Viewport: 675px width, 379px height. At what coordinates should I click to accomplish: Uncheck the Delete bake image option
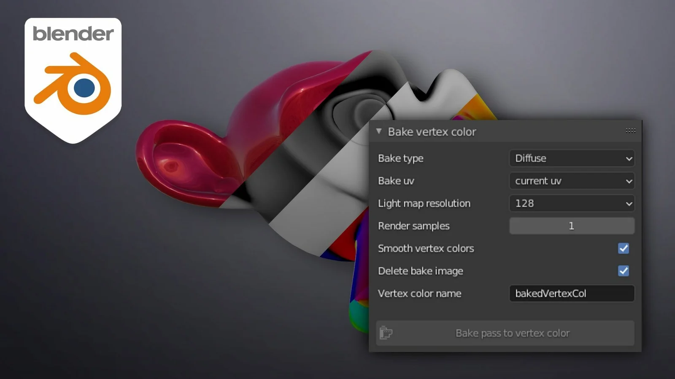pos(624,271)
